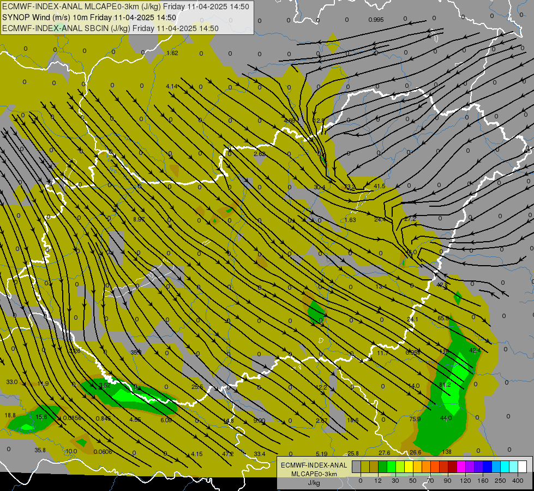This screenshot has height=491, width=534.
Task: Click the 138 value on the map
Action: tap(447, 452)
